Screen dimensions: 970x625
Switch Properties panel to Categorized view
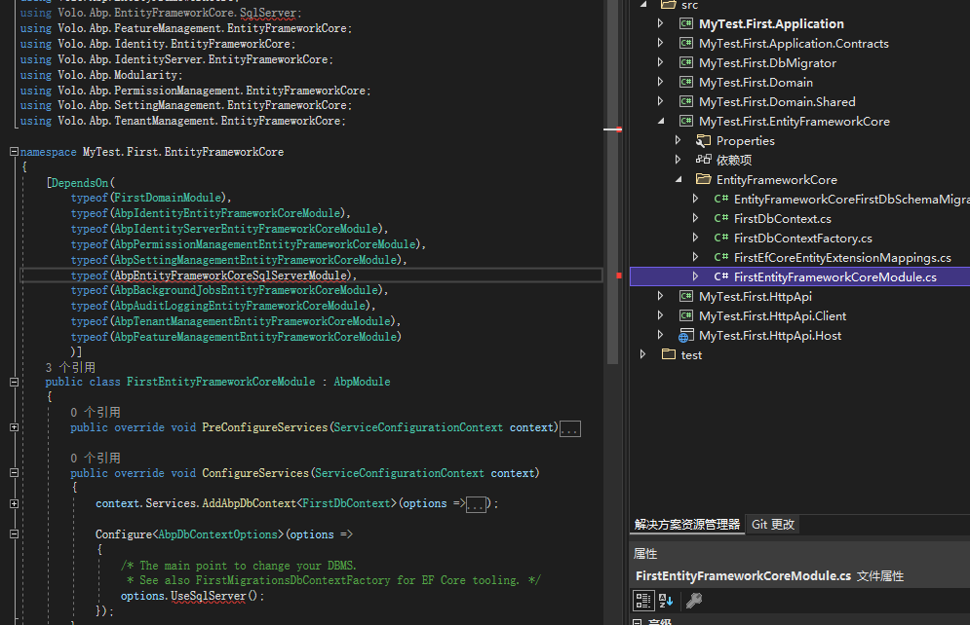[643, 601]
